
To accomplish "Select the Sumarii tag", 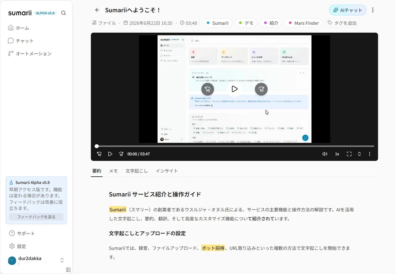I will [217, 23].
